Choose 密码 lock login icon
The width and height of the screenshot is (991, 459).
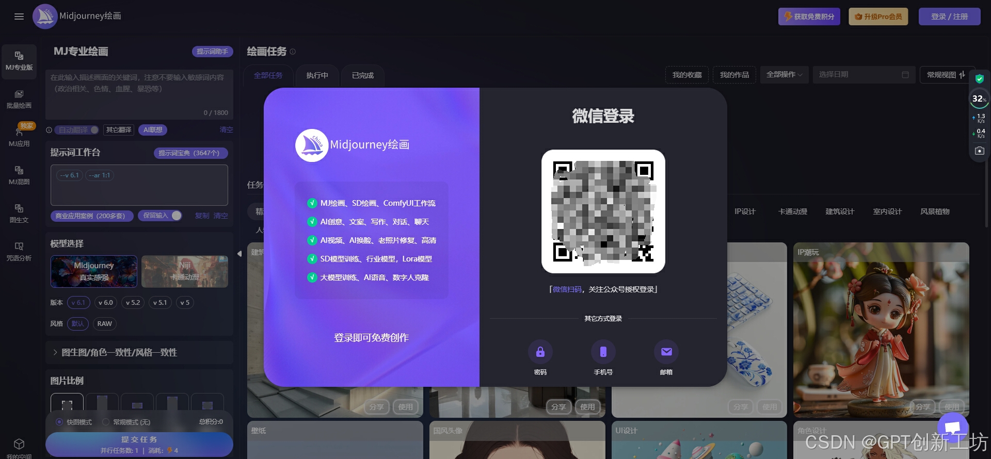pos(540,352)
